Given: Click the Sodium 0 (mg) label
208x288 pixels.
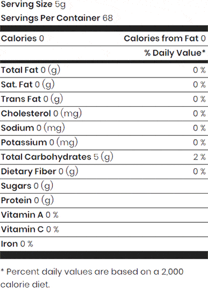Looking at the screenshot, I should (x=33, y=128).
